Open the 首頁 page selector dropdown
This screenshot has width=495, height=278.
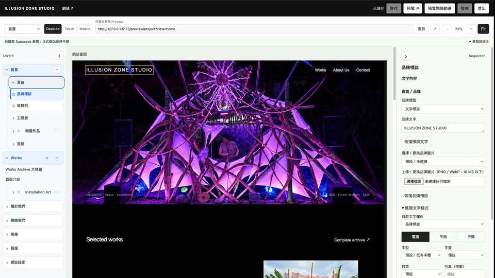tap(23, 29)
